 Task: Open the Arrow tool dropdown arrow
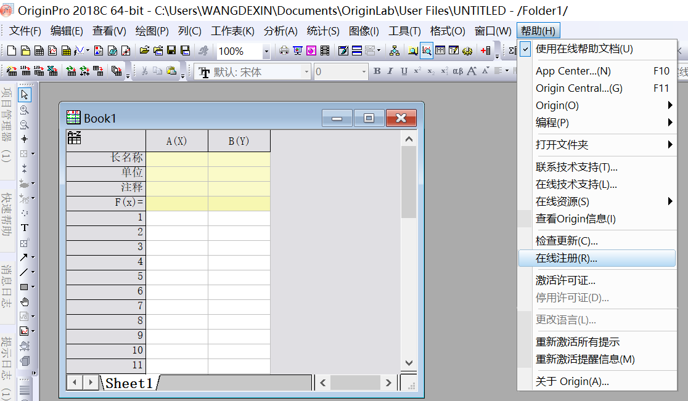coord(33,257)
